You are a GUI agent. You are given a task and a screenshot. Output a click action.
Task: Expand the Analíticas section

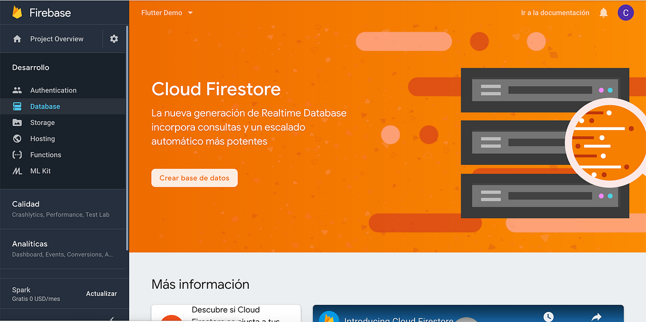tap(30, 244)
